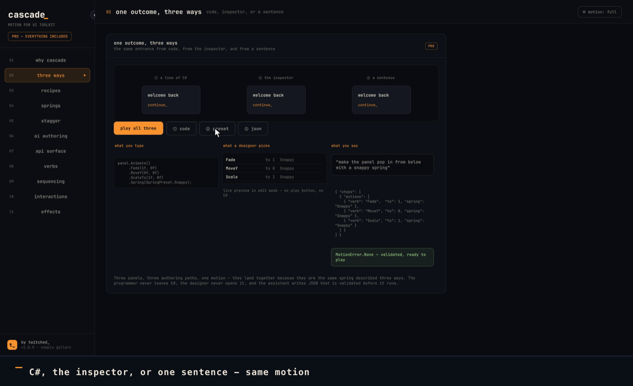Play the code entrance only
The height and width of the screenshot is (386, 633).
(181, 129)
